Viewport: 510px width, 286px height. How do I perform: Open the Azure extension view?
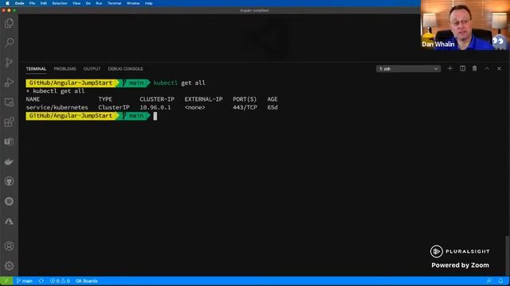pos(9,221)
